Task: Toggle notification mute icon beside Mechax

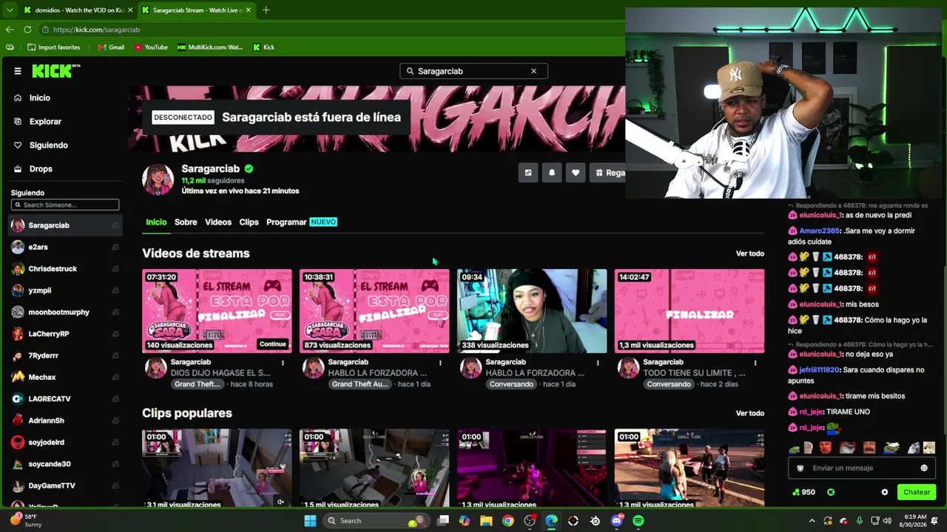Action: (x=115, y=377)
